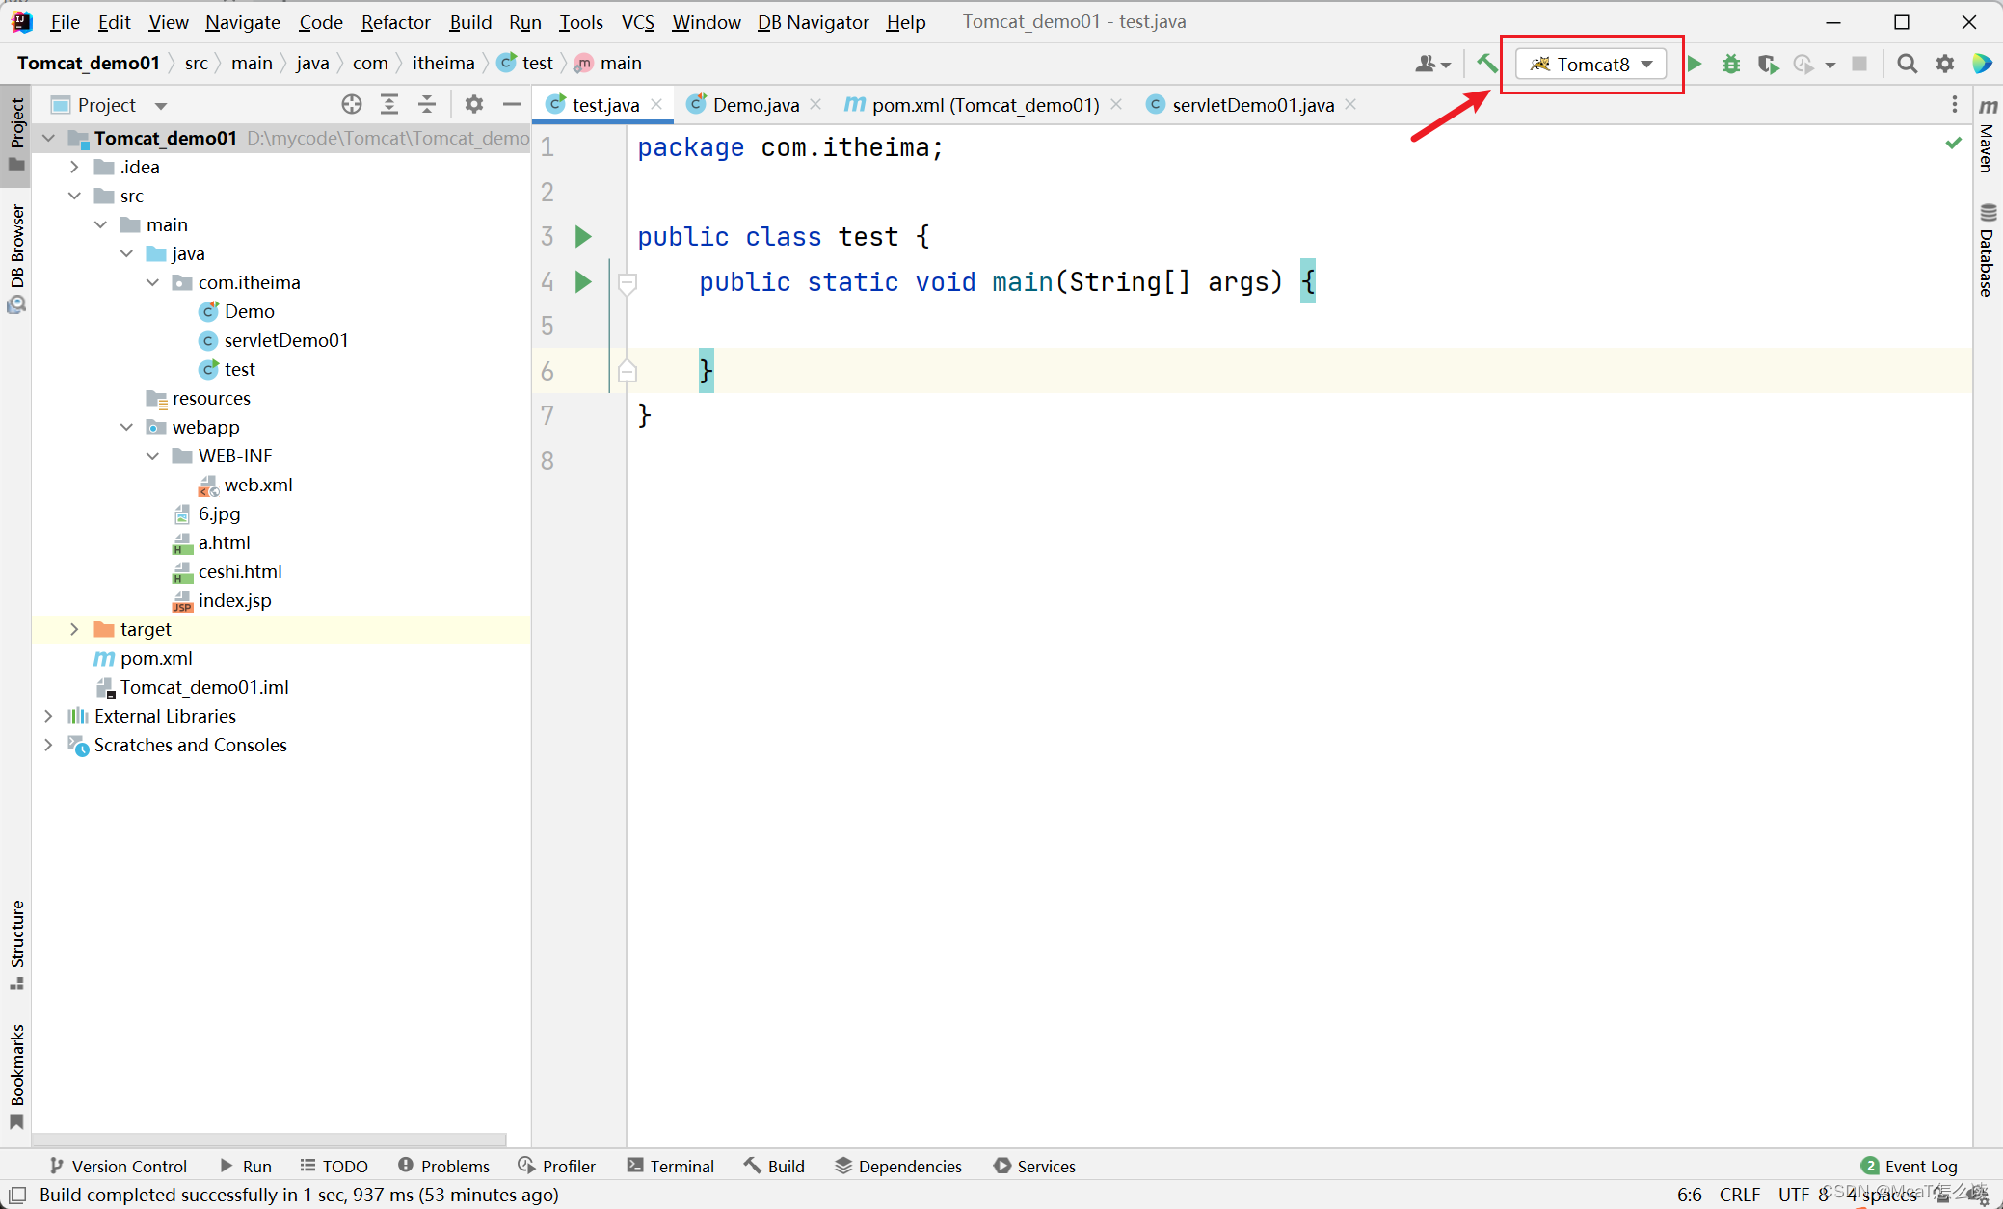Open the Terminal tool window
This screenshot has width=2003, height=1209.
point(671,1166)
